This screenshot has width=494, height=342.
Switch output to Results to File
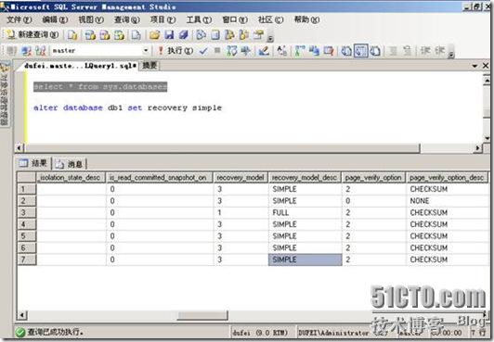pyautogui.click(x=375, y=51)
